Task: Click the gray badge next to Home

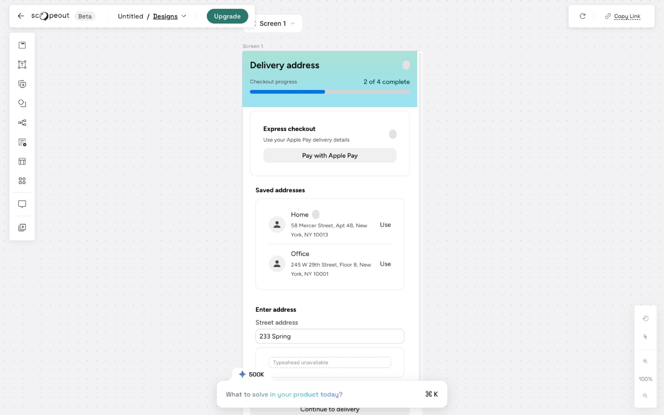Action: click(316, 214)
